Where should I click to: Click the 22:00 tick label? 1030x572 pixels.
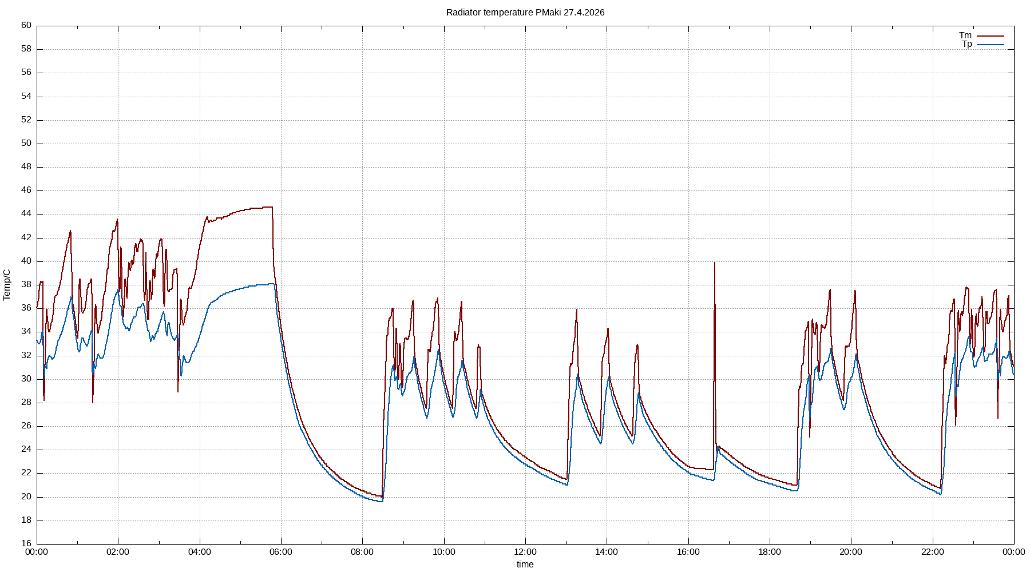click(x=934, y=551)
